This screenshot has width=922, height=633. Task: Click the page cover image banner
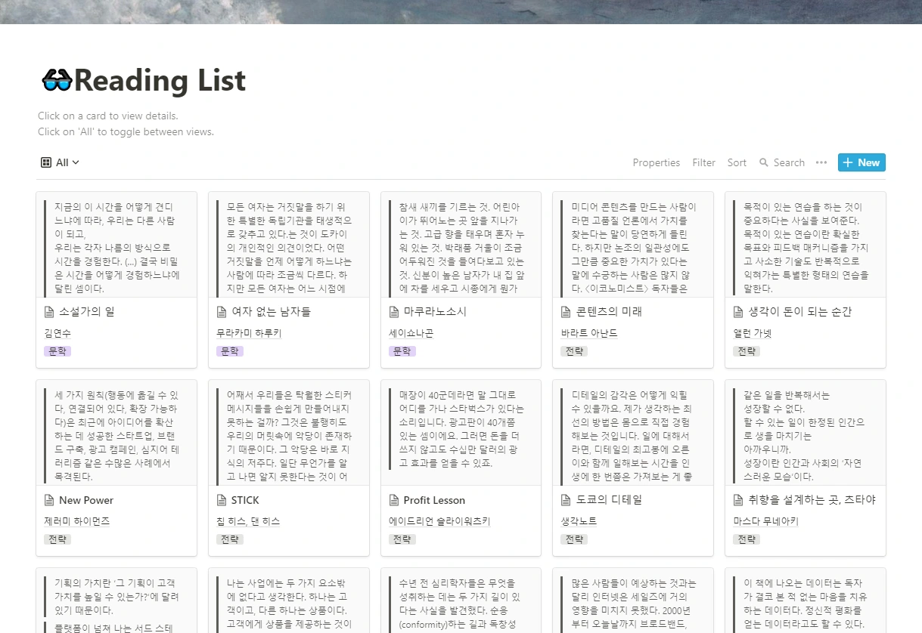(x=461, y=11)
